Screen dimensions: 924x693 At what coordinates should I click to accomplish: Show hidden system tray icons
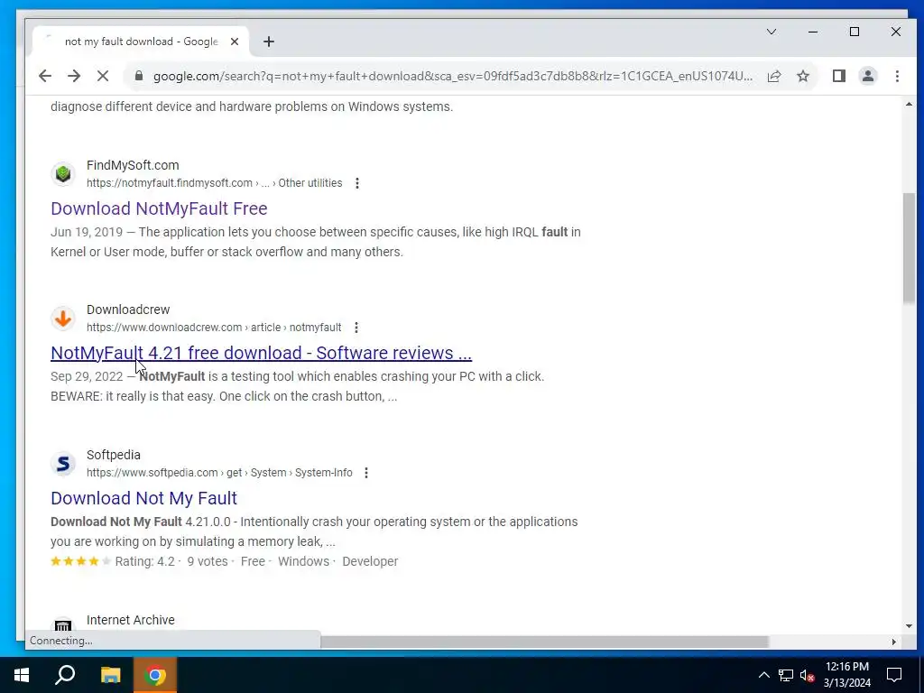point(763,675)
